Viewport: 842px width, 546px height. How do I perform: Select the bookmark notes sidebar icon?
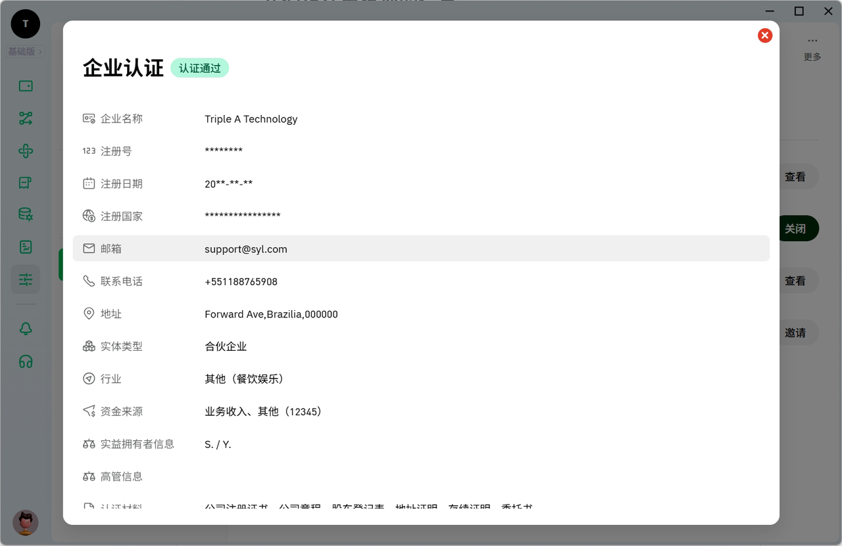(x=26, y=183)
